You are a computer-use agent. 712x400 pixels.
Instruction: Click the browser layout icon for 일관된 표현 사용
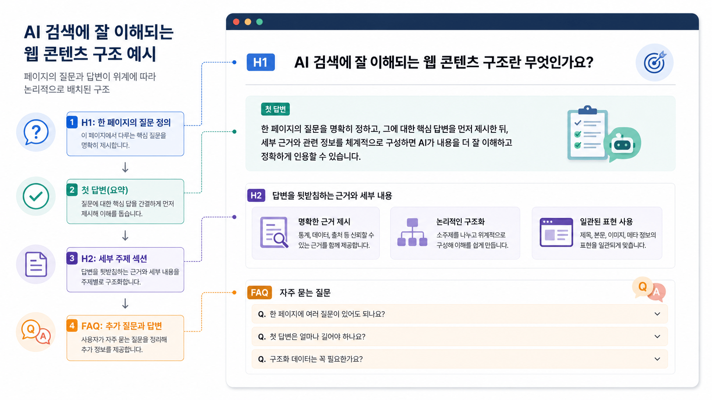pyautogui.click(x=556, y=232)
